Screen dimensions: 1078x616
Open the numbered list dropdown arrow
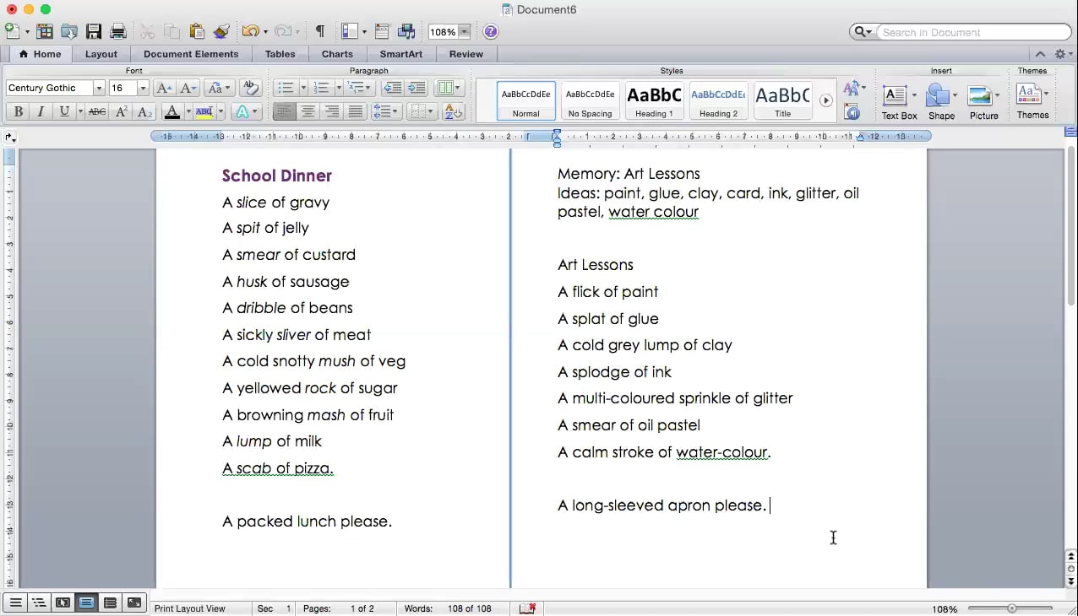pyautogui.click(x=339, y=88)
